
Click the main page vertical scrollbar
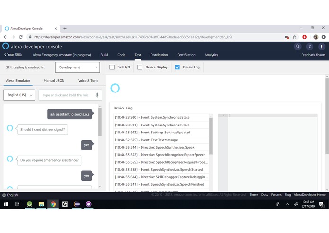click(327, 116)
